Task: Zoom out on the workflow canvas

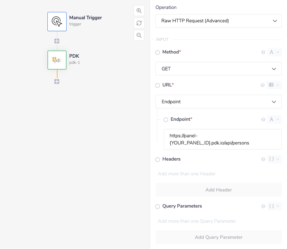Action: click(x=139, y=35)
